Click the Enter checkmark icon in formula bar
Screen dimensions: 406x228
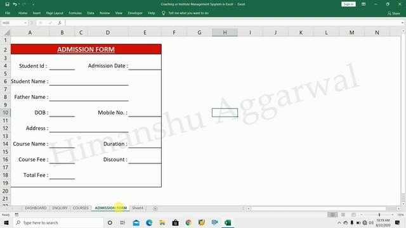[50, 23]
